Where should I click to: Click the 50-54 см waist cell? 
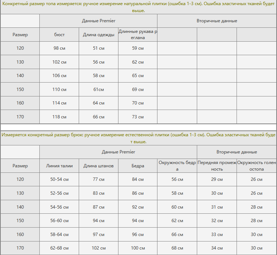[59, 179]
